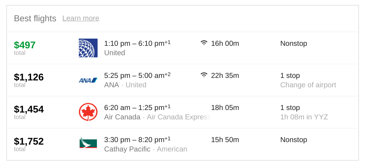The width and height of the screenshot is (369, 163).
Task: Select the $497 United fare
Action: click(25, 45)
